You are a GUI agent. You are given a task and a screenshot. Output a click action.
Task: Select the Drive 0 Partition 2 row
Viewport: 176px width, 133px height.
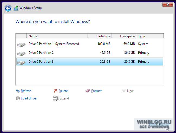click(90, 53)
